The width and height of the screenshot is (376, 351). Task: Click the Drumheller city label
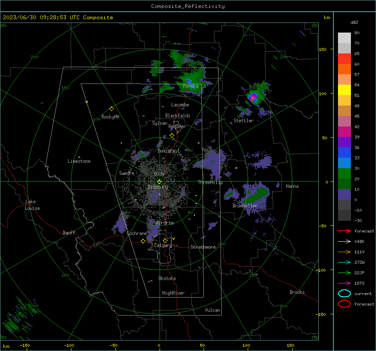tap(245, 206)
